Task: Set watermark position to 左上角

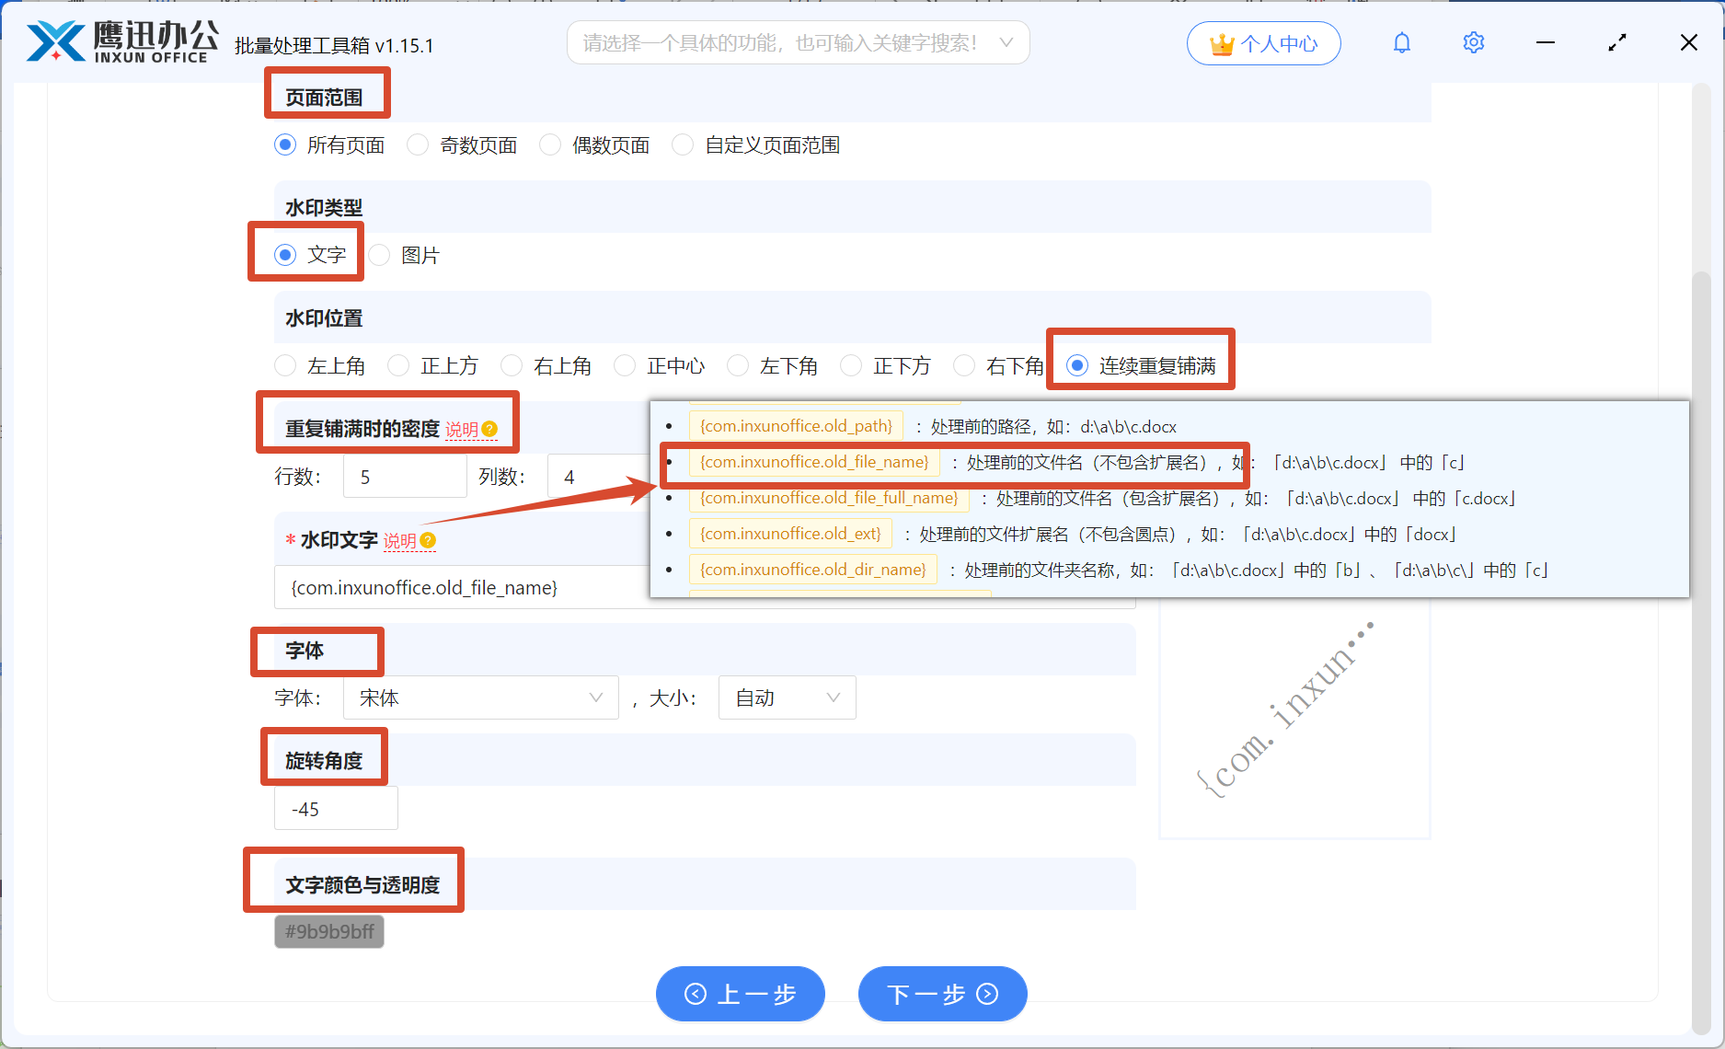Action: (285, 366)
